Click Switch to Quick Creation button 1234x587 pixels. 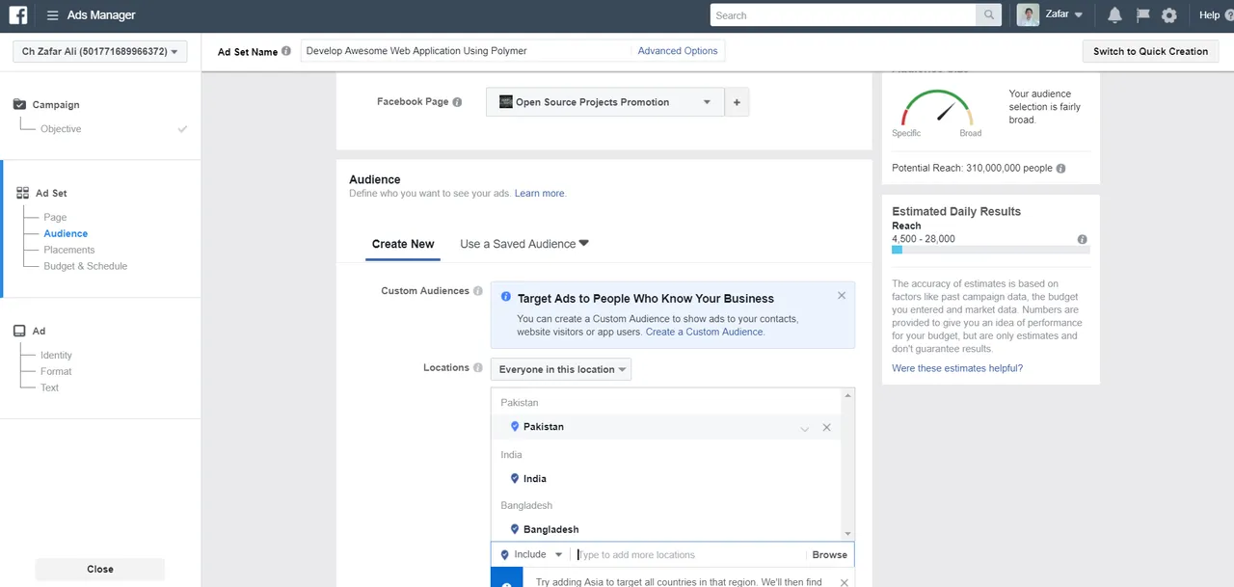coord(1150,51)
